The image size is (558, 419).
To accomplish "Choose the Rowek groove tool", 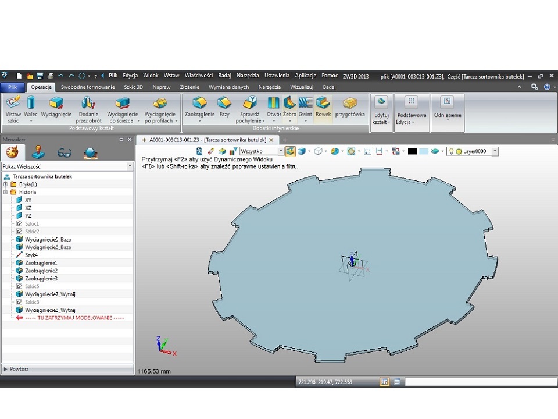I will [323, 107].
